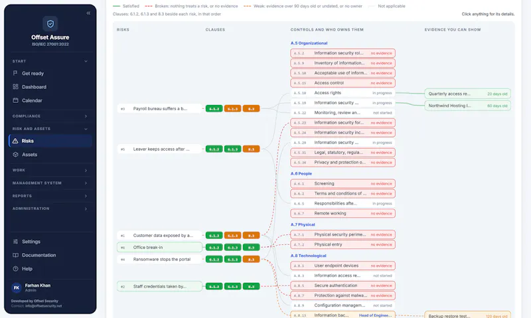The width and height of the screenshot is (531, 318).
Task: Collapse the START section chevron
Action: 86,61
